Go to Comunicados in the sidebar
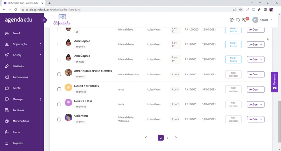The height and width of the screenshot is (151, 281). click(20, 77)
